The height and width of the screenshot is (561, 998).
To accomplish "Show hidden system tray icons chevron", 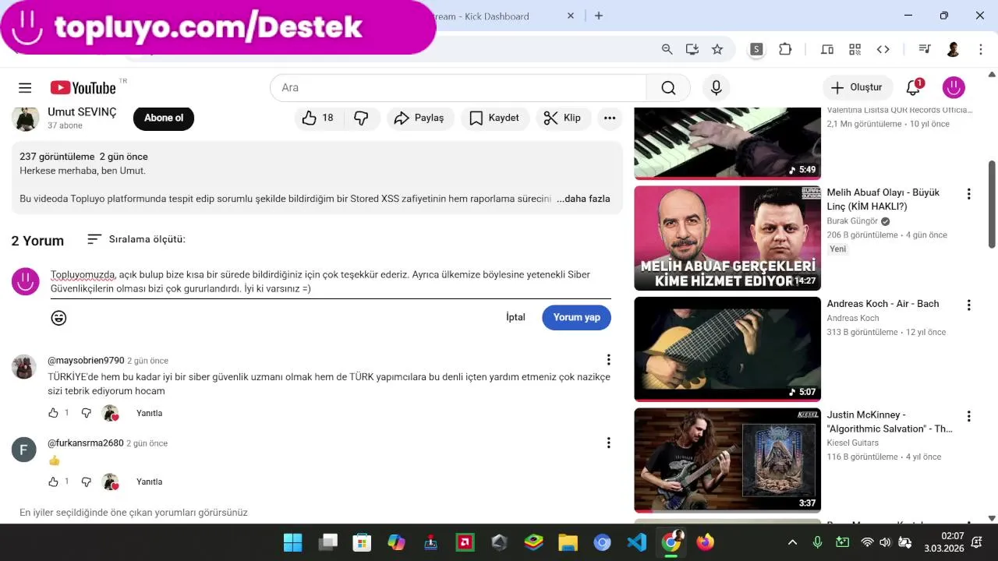I will tap(792, 542).
